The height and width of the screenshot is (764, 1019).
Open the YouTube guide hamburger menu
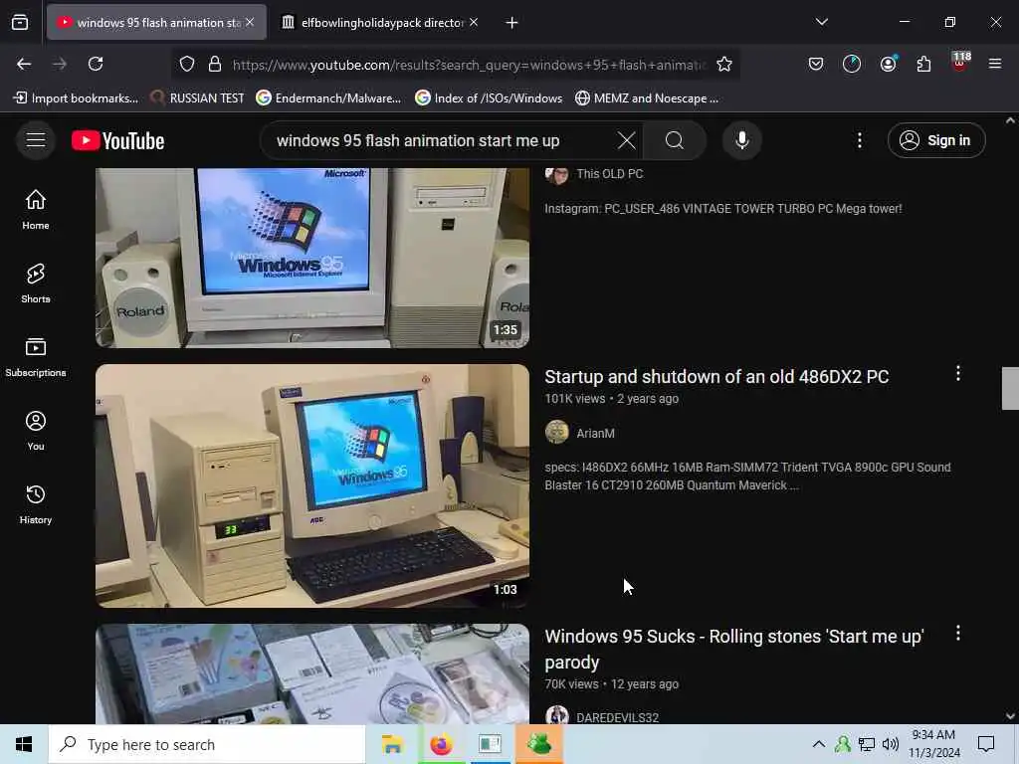click(36, 140)
